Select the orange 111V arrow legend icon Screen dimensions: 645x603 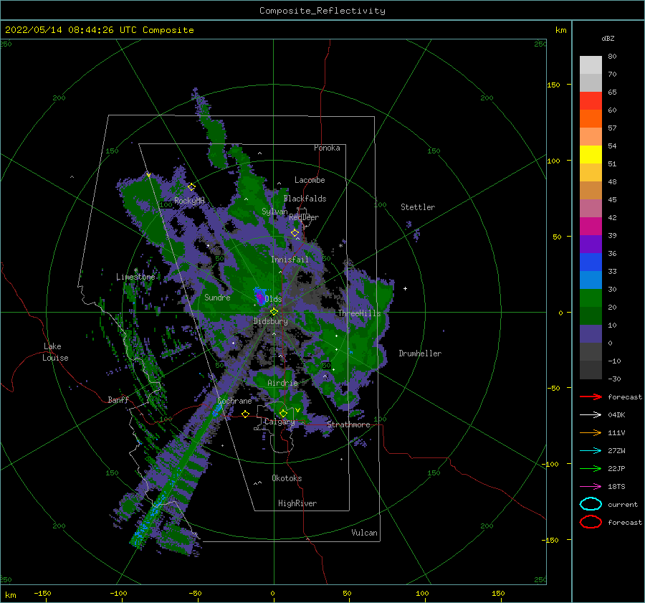pos(591,432)
